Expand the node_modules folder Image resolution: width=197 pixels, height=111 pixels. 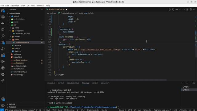[x=9, y=19]
